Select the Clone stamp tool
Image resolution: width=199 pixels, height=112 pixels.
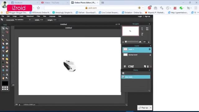pyautogui.click(x=7, y=48)
